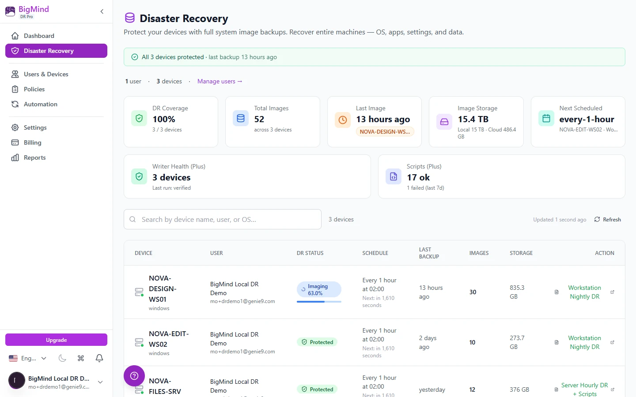Screen dimensions: 636x397
Task: Click the Imaging 63.0% status badge
Action: 319,289
